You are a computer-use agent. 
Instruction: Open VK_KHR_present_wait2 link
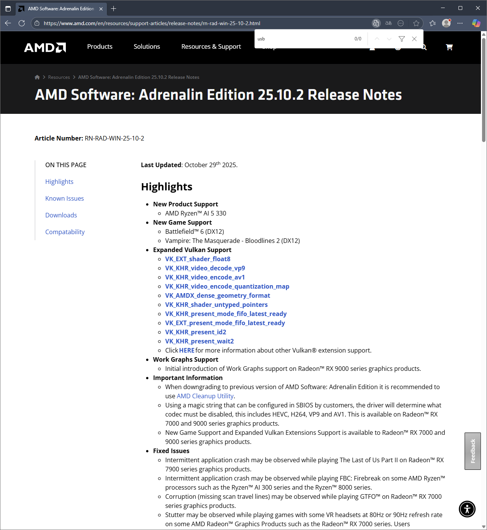pyautogui.click(x=199, y=341)
